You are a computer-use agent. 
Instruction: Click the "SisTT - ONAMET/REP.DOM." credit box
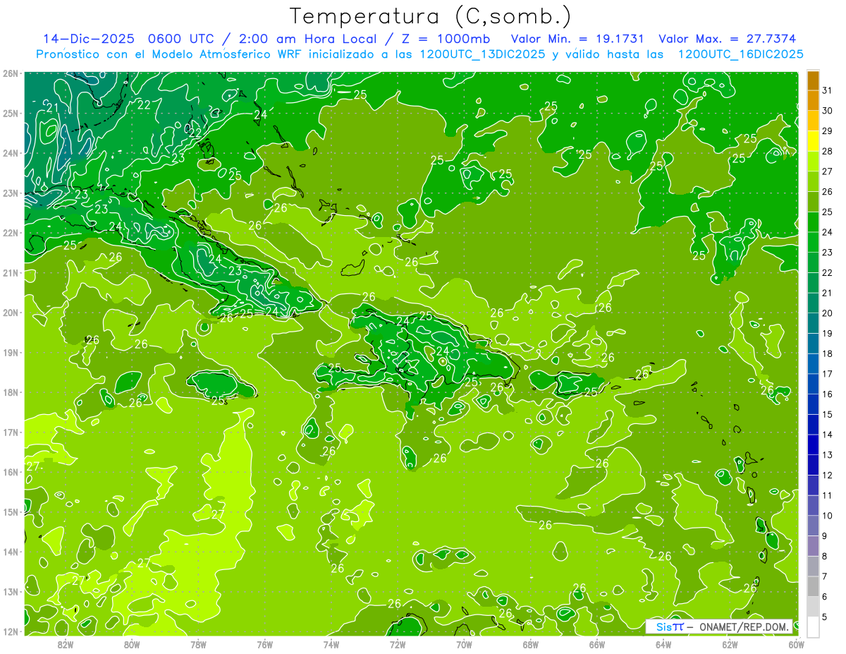(718, 626)
